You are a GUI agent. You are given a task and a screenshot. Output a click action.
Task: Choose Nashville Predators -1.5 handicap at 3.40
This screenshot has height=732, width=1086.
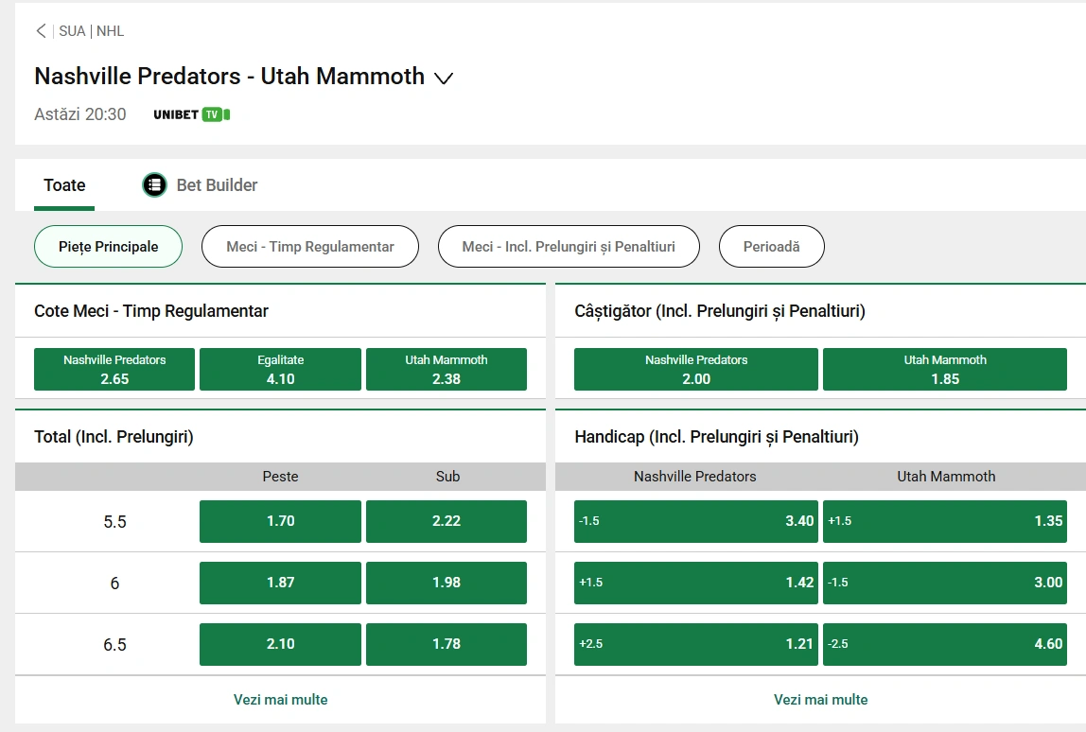coord(695,521)
